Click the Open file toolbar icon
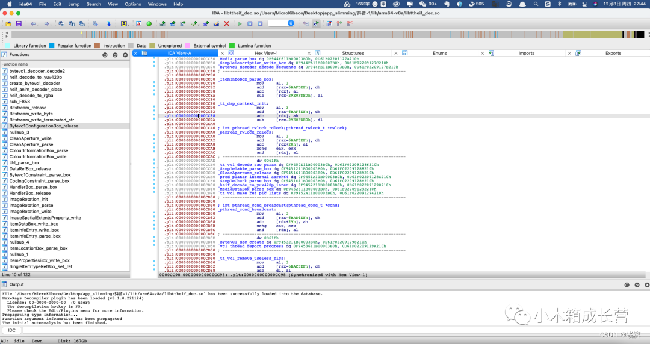 click(8, 23)
